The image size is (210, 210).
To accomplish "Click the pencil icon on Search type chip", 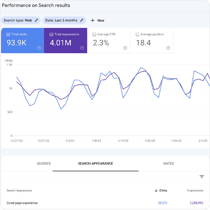I will pos(36,20).
